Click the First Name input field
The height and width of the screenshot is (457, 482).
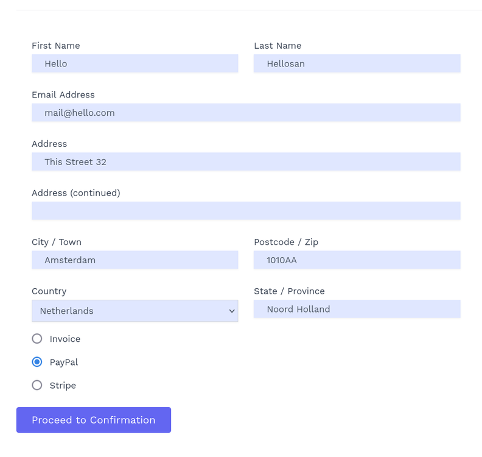click(134, 63)
